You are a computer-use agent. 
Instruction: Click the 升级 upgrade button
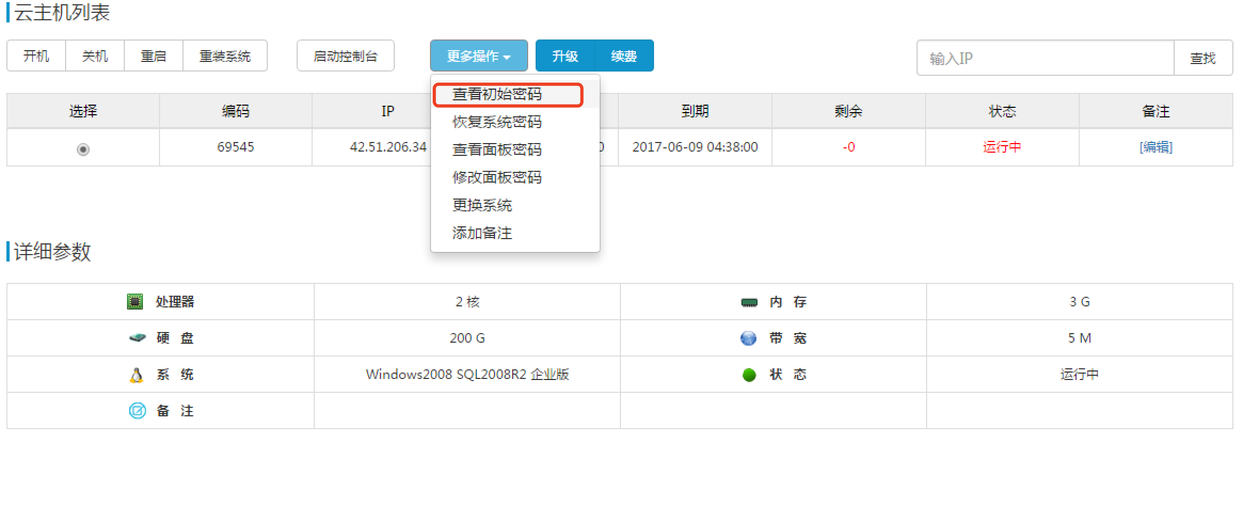565,56
